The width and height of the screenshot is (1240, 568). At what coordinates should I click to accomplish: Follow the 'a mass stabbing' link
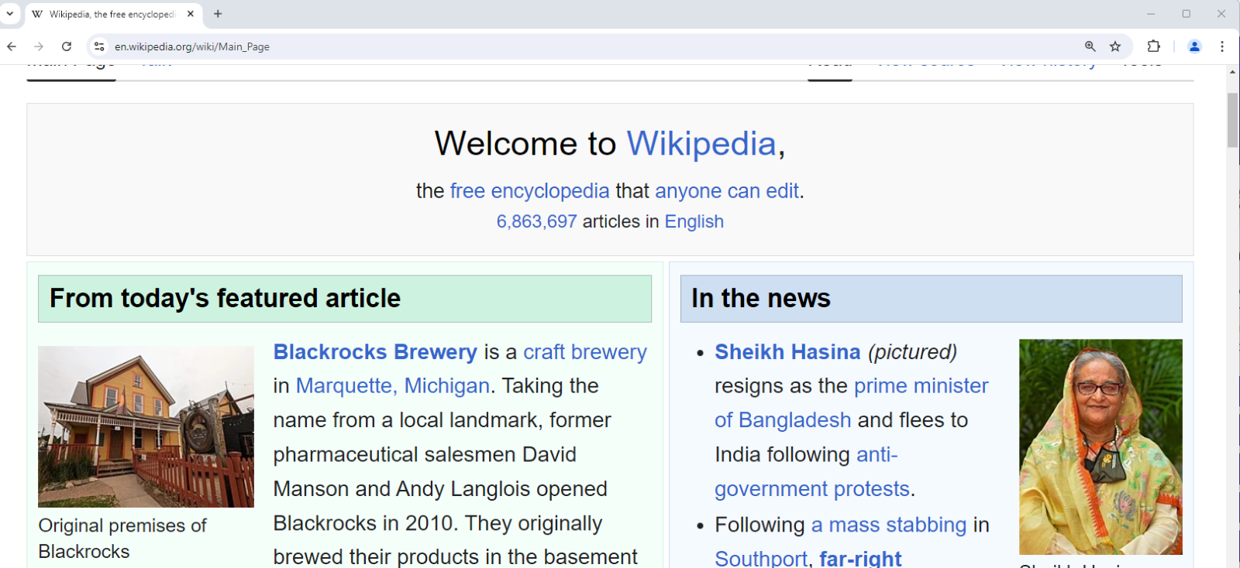tap(889, 525)
